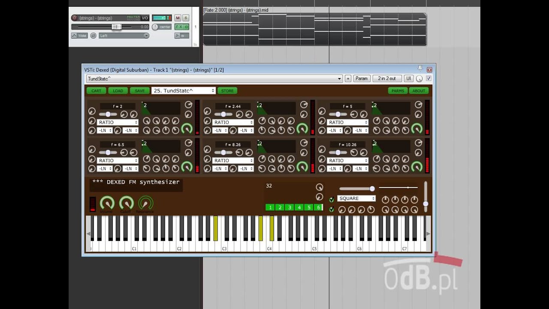Click the Resonance knob

[145, 203]
